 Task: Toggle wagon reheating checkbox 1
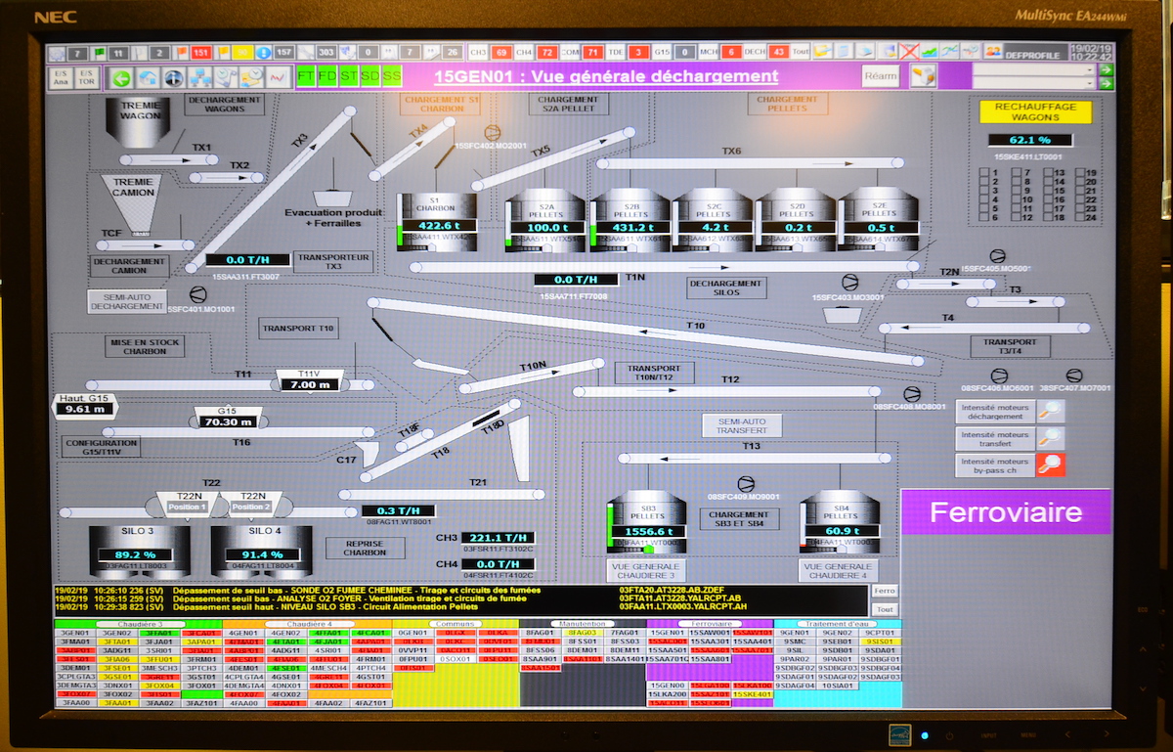click(x=984, y=173)
